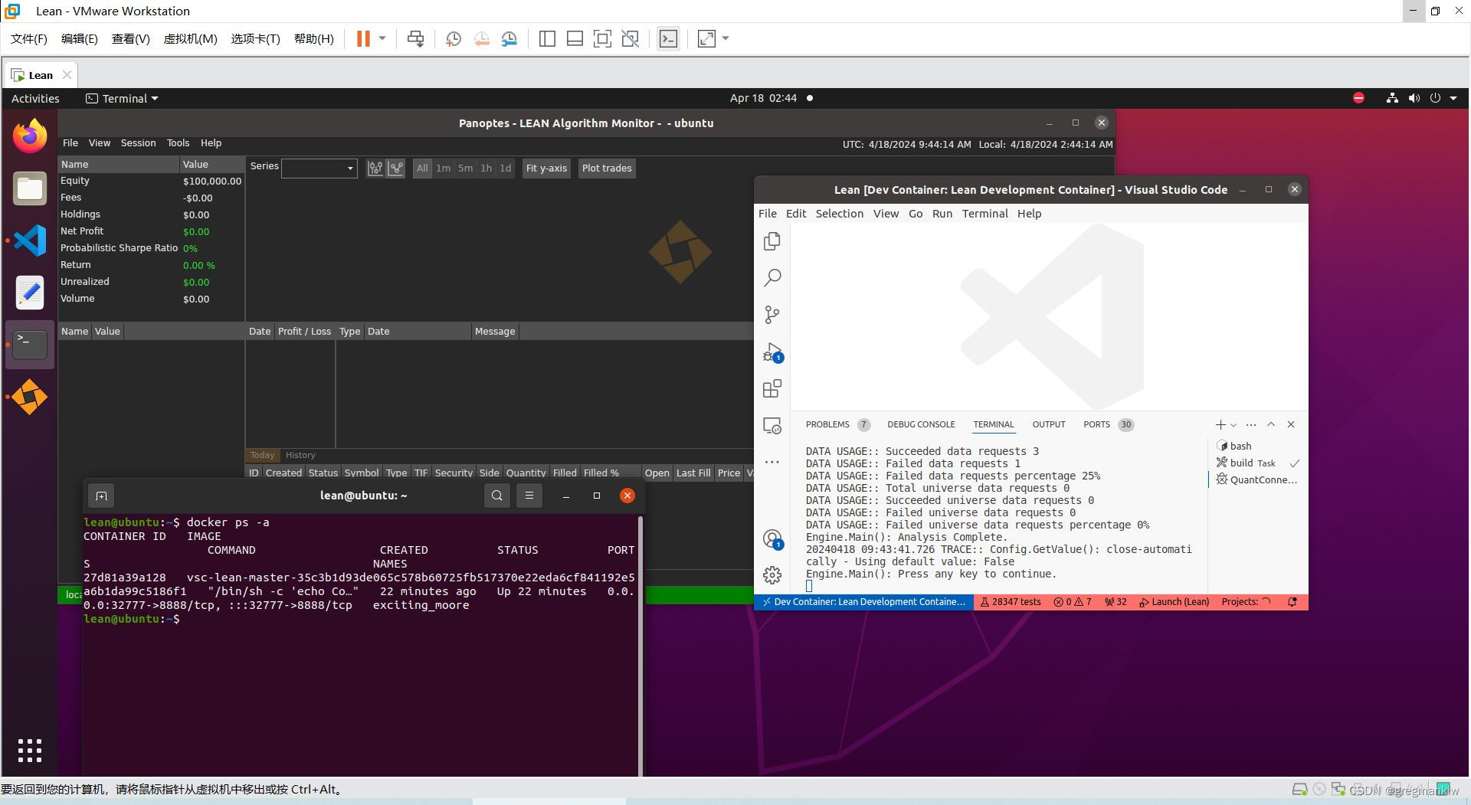The image size is (1471, 805).
Task: Open hamburger menu in lean@ubuntu terminal
Action: (x=529, y=496)
